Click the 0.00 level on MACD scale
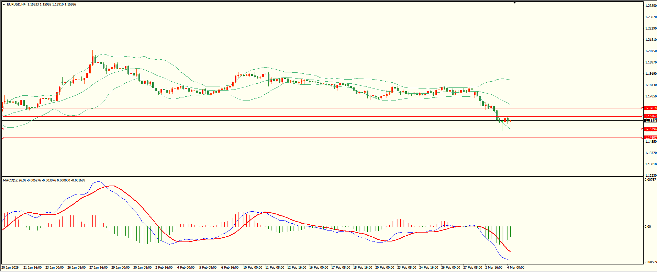 point(647,227)
